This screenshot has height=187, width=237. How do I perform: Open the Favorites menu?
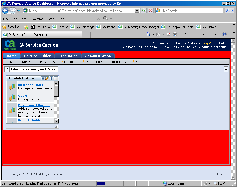pos(37,19)
